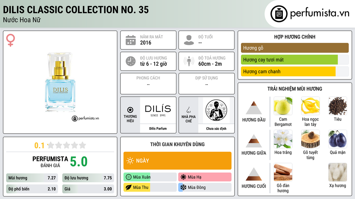Click the Chưa xác định perfumer label
Image resolution: width=355 pixels, height=199 pixels.
coord(216,129)
